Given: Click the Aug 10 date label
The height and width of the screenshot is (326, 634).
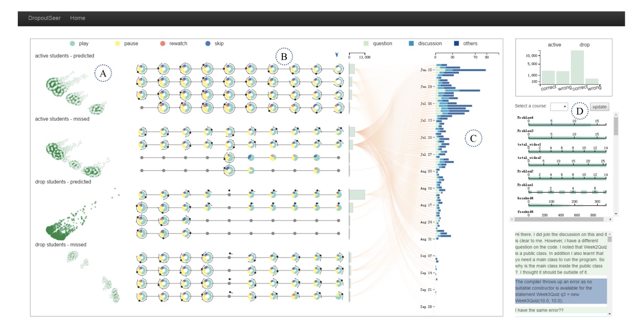Looking at the screenshot, I should (x=426, y=188).
